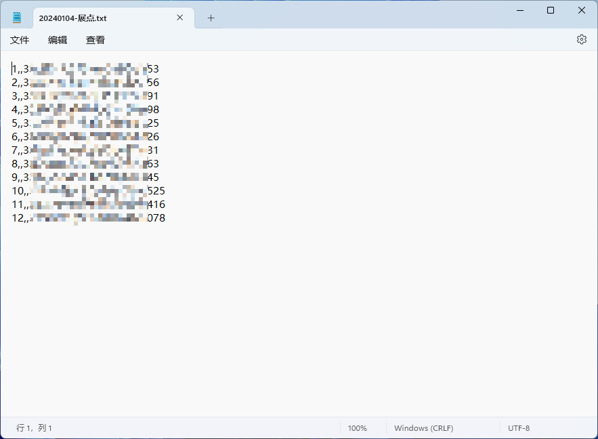598x439 pixels.
Task: Minimize the Notepad window
Action: click(520, 10)
